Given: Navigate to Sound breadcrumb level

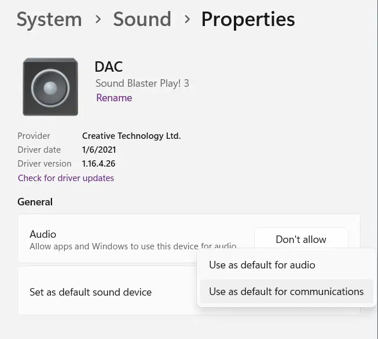Looking at the screenshot, I should [x=142, y=20].
